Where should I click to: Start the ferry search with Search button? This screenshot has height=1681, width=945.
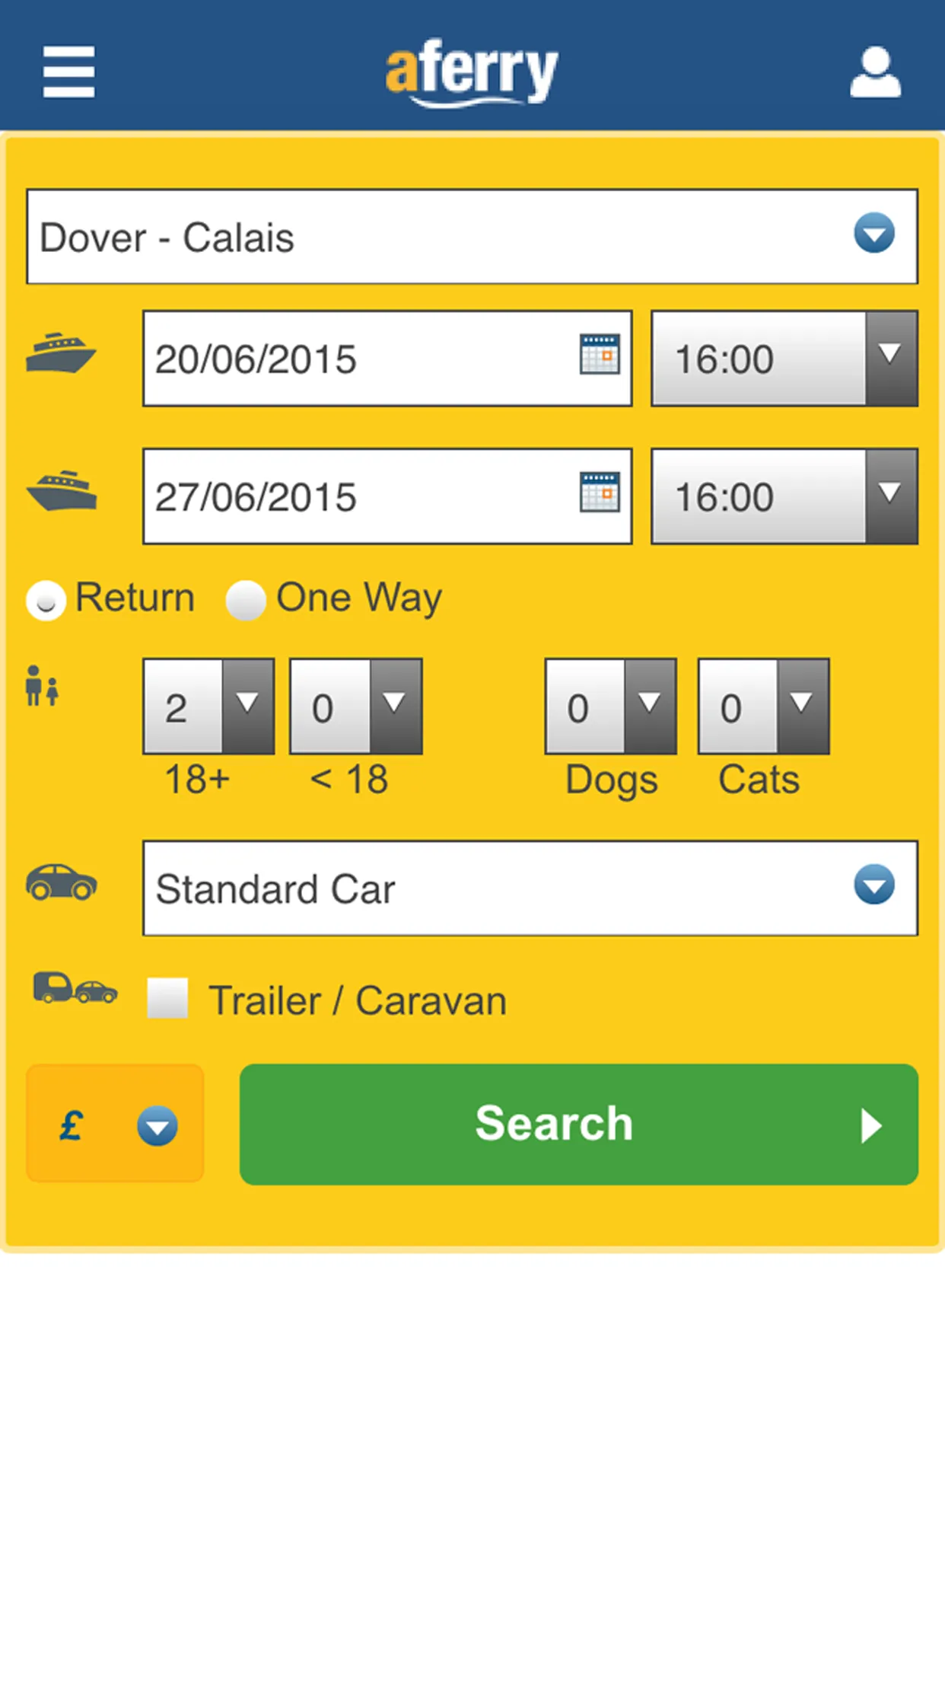(579, 1124)
